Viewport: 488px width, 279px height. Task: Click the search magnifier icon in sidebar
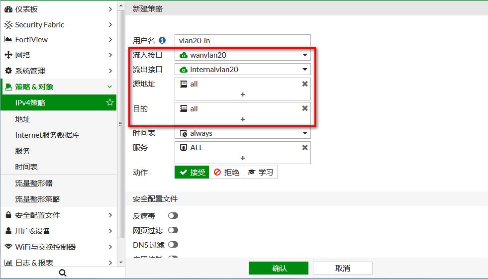(x=62, y=273)
